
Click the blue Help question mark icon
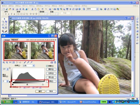(x=105, y=9)
